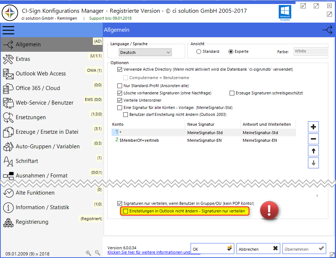Screen dimensions: 336x258
Task: Apply changes with the Übernehmen button
Action: click(x=304, y=248)
